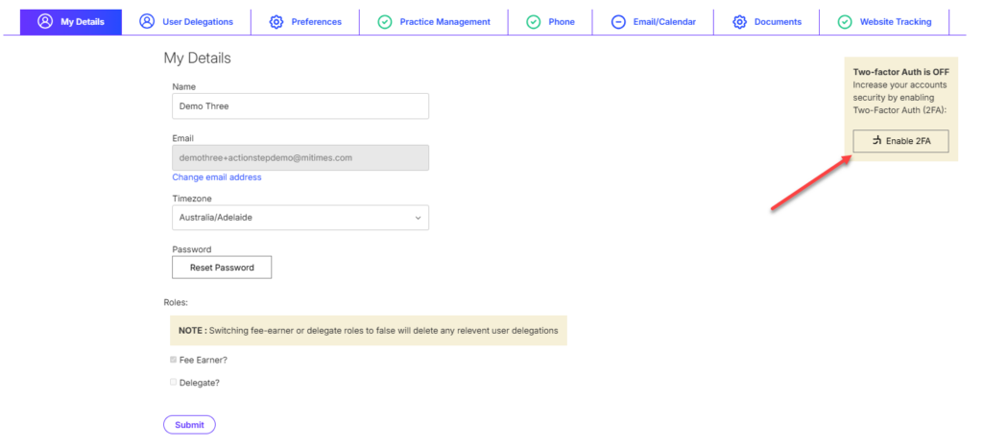983x446 pixels.
Task: Click the Timezone dropdown chevron arrow
Action: (x=418, y=218)
